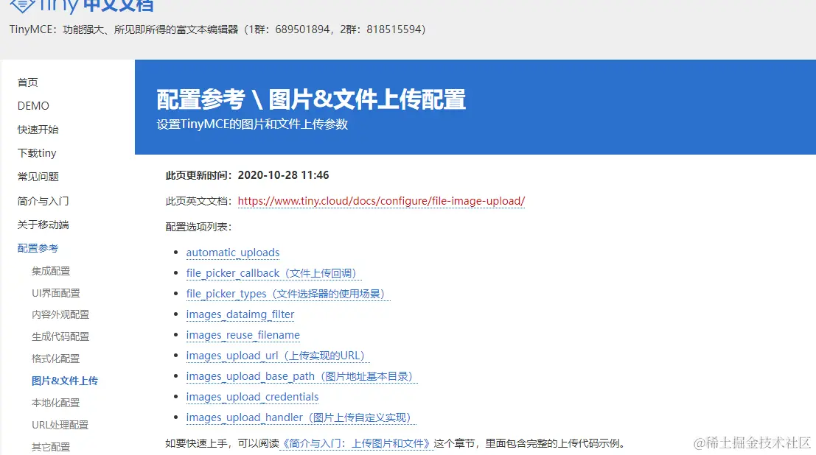The height and width of the screenshot is (455, 816).
Task: Click the TinyMCE description line with group numbers
Action: tap(217, 29)
